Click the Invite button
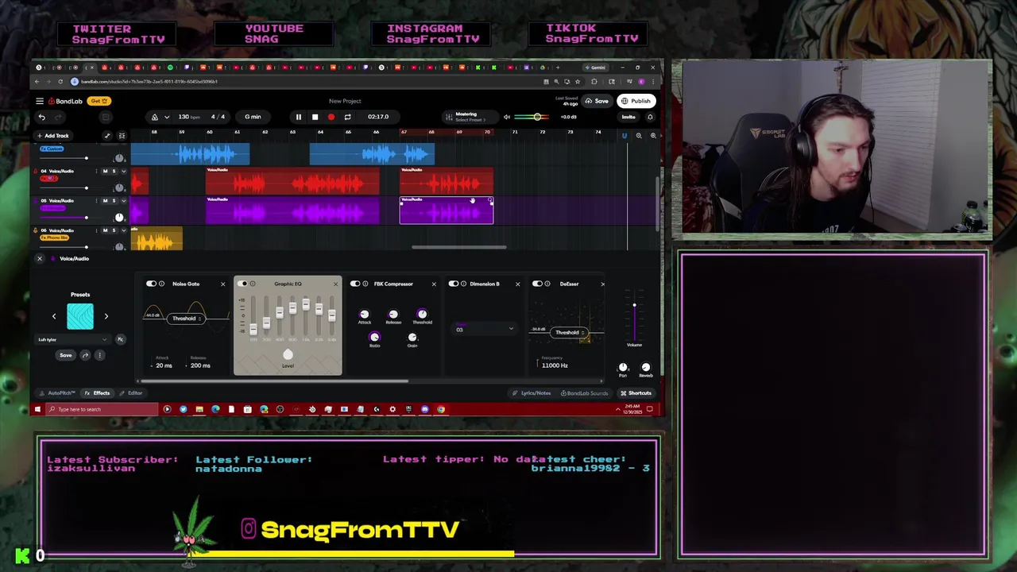 coord(628,117)
